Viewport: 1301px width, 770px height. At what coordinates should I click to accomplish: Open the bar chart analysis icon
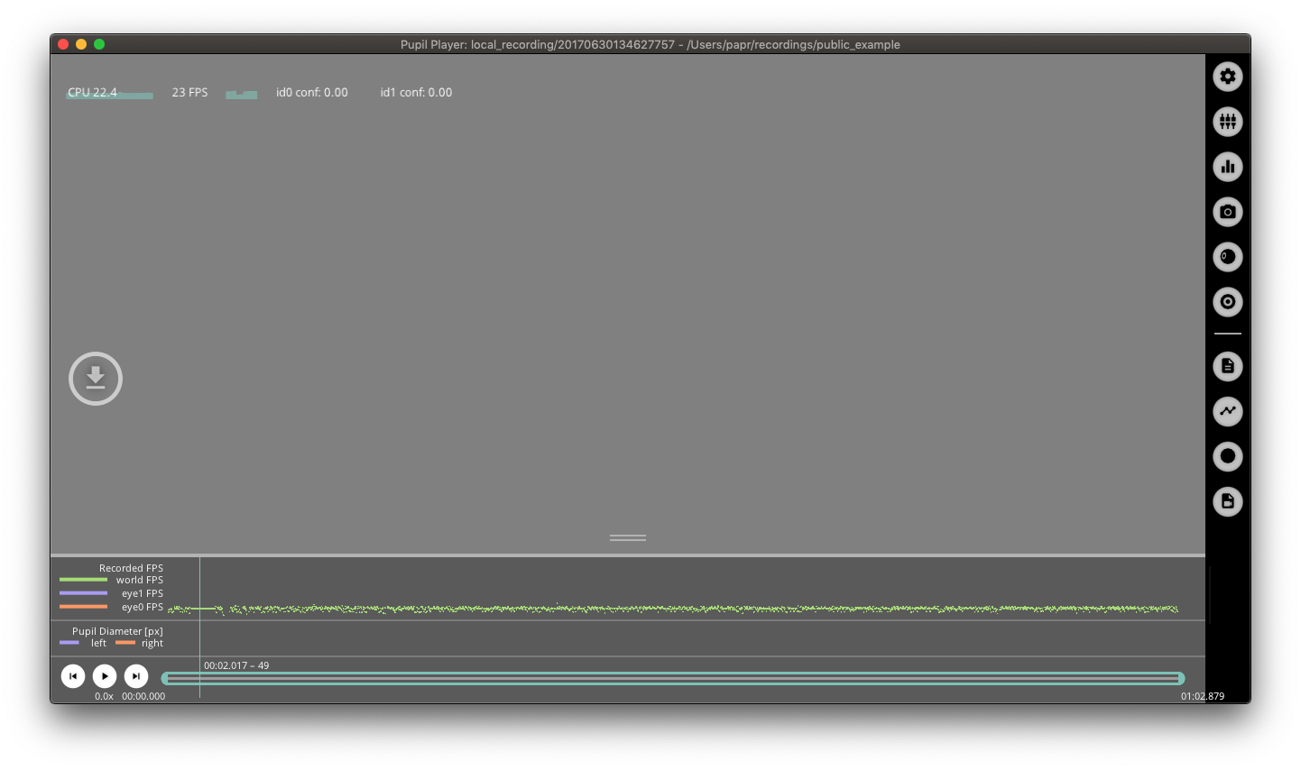[x=1228, y=167]
